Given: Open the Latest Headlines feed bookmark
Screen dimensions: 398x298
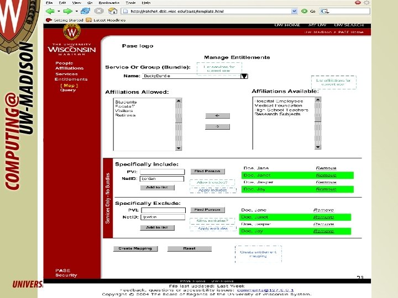Looking at the screenshot, I should (106, 20).
